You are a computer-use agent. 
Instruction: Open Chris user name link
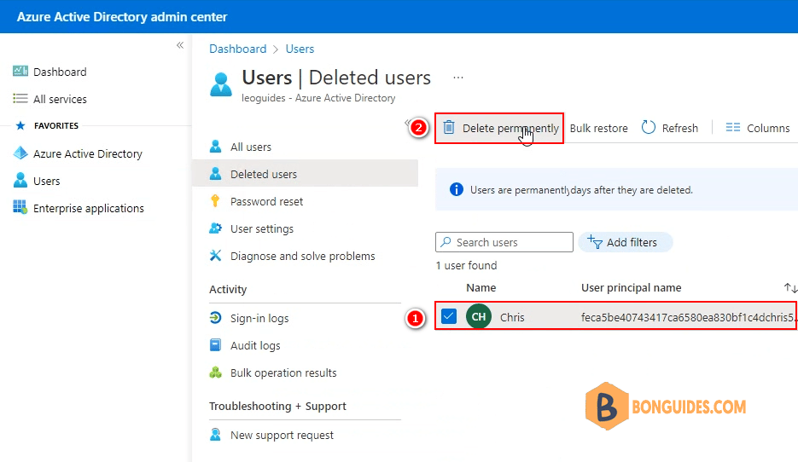[512, 318]
